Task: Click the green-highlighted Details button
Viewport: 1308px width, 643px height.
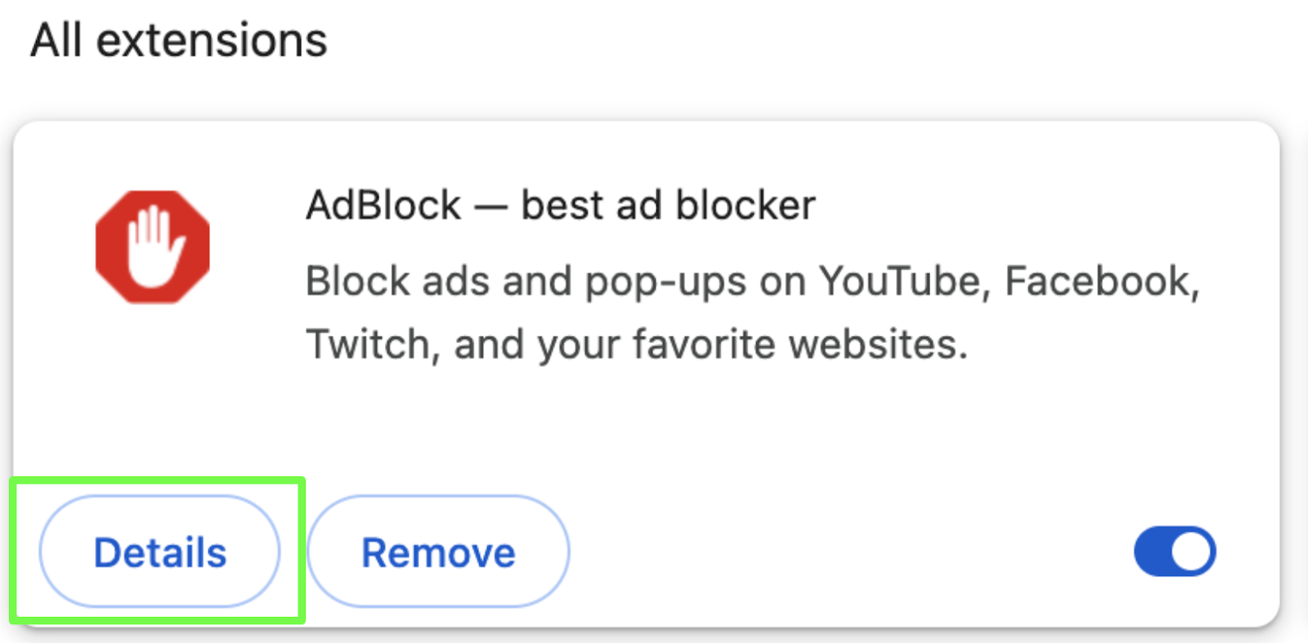Action: coord(160,551)
